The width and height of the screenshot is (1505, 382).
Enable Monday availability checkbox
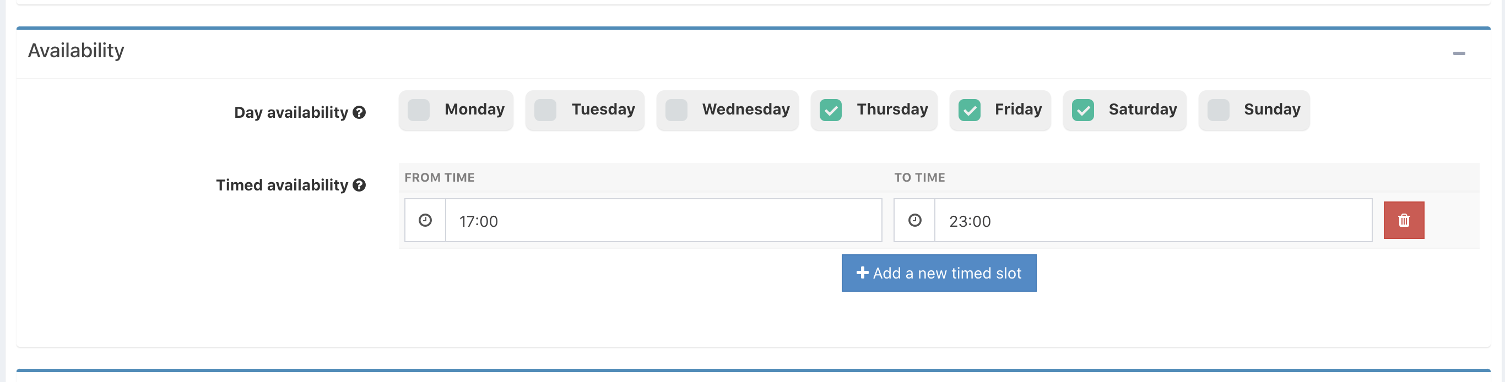419,110
